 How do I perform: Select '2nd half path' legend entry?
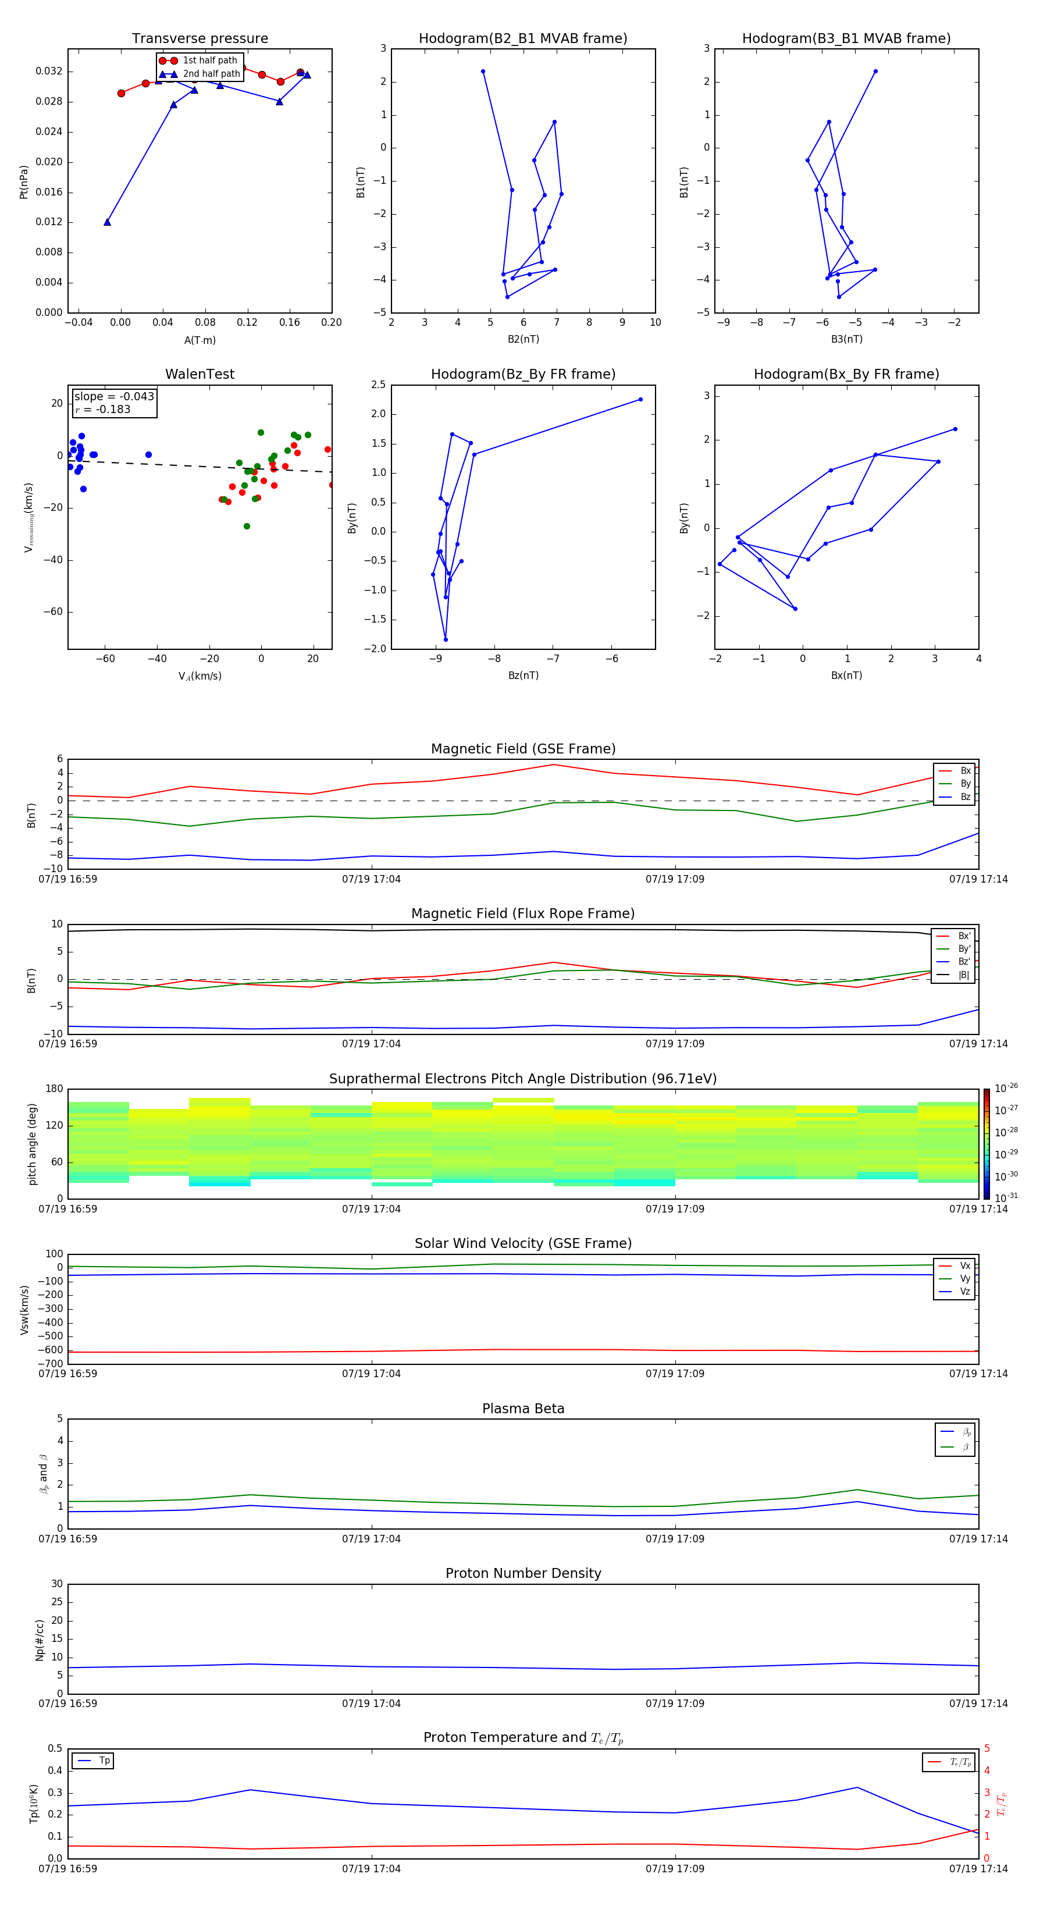(200, 74)
